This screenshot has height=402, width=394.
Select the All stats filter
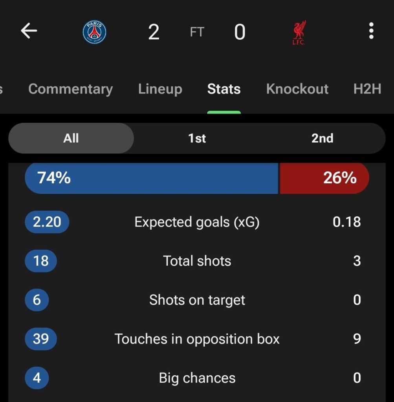pyautogui.click(x=71, y=138)
